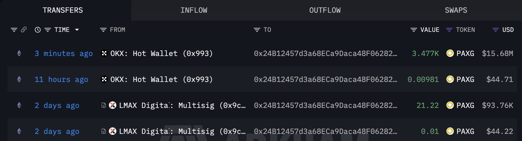
Task: Toggle the TOKEN column filter
Action: pos(449,30)
